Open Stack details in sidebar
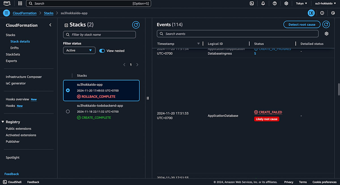This screenshot has width=340, height=185. tap(20, 41)
